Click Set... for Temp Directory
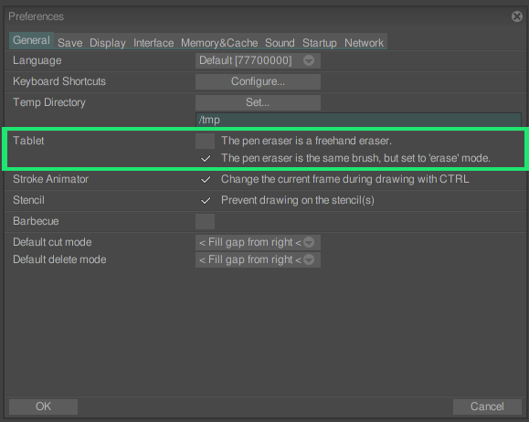Image resolution: width=529 pixels, height=422 pixels. point(258,102)
